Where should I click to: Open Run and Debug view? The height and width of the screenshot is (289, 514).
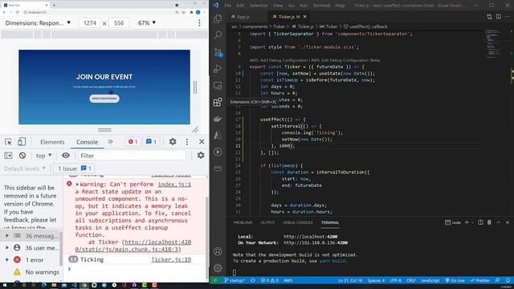coord(218,69)
